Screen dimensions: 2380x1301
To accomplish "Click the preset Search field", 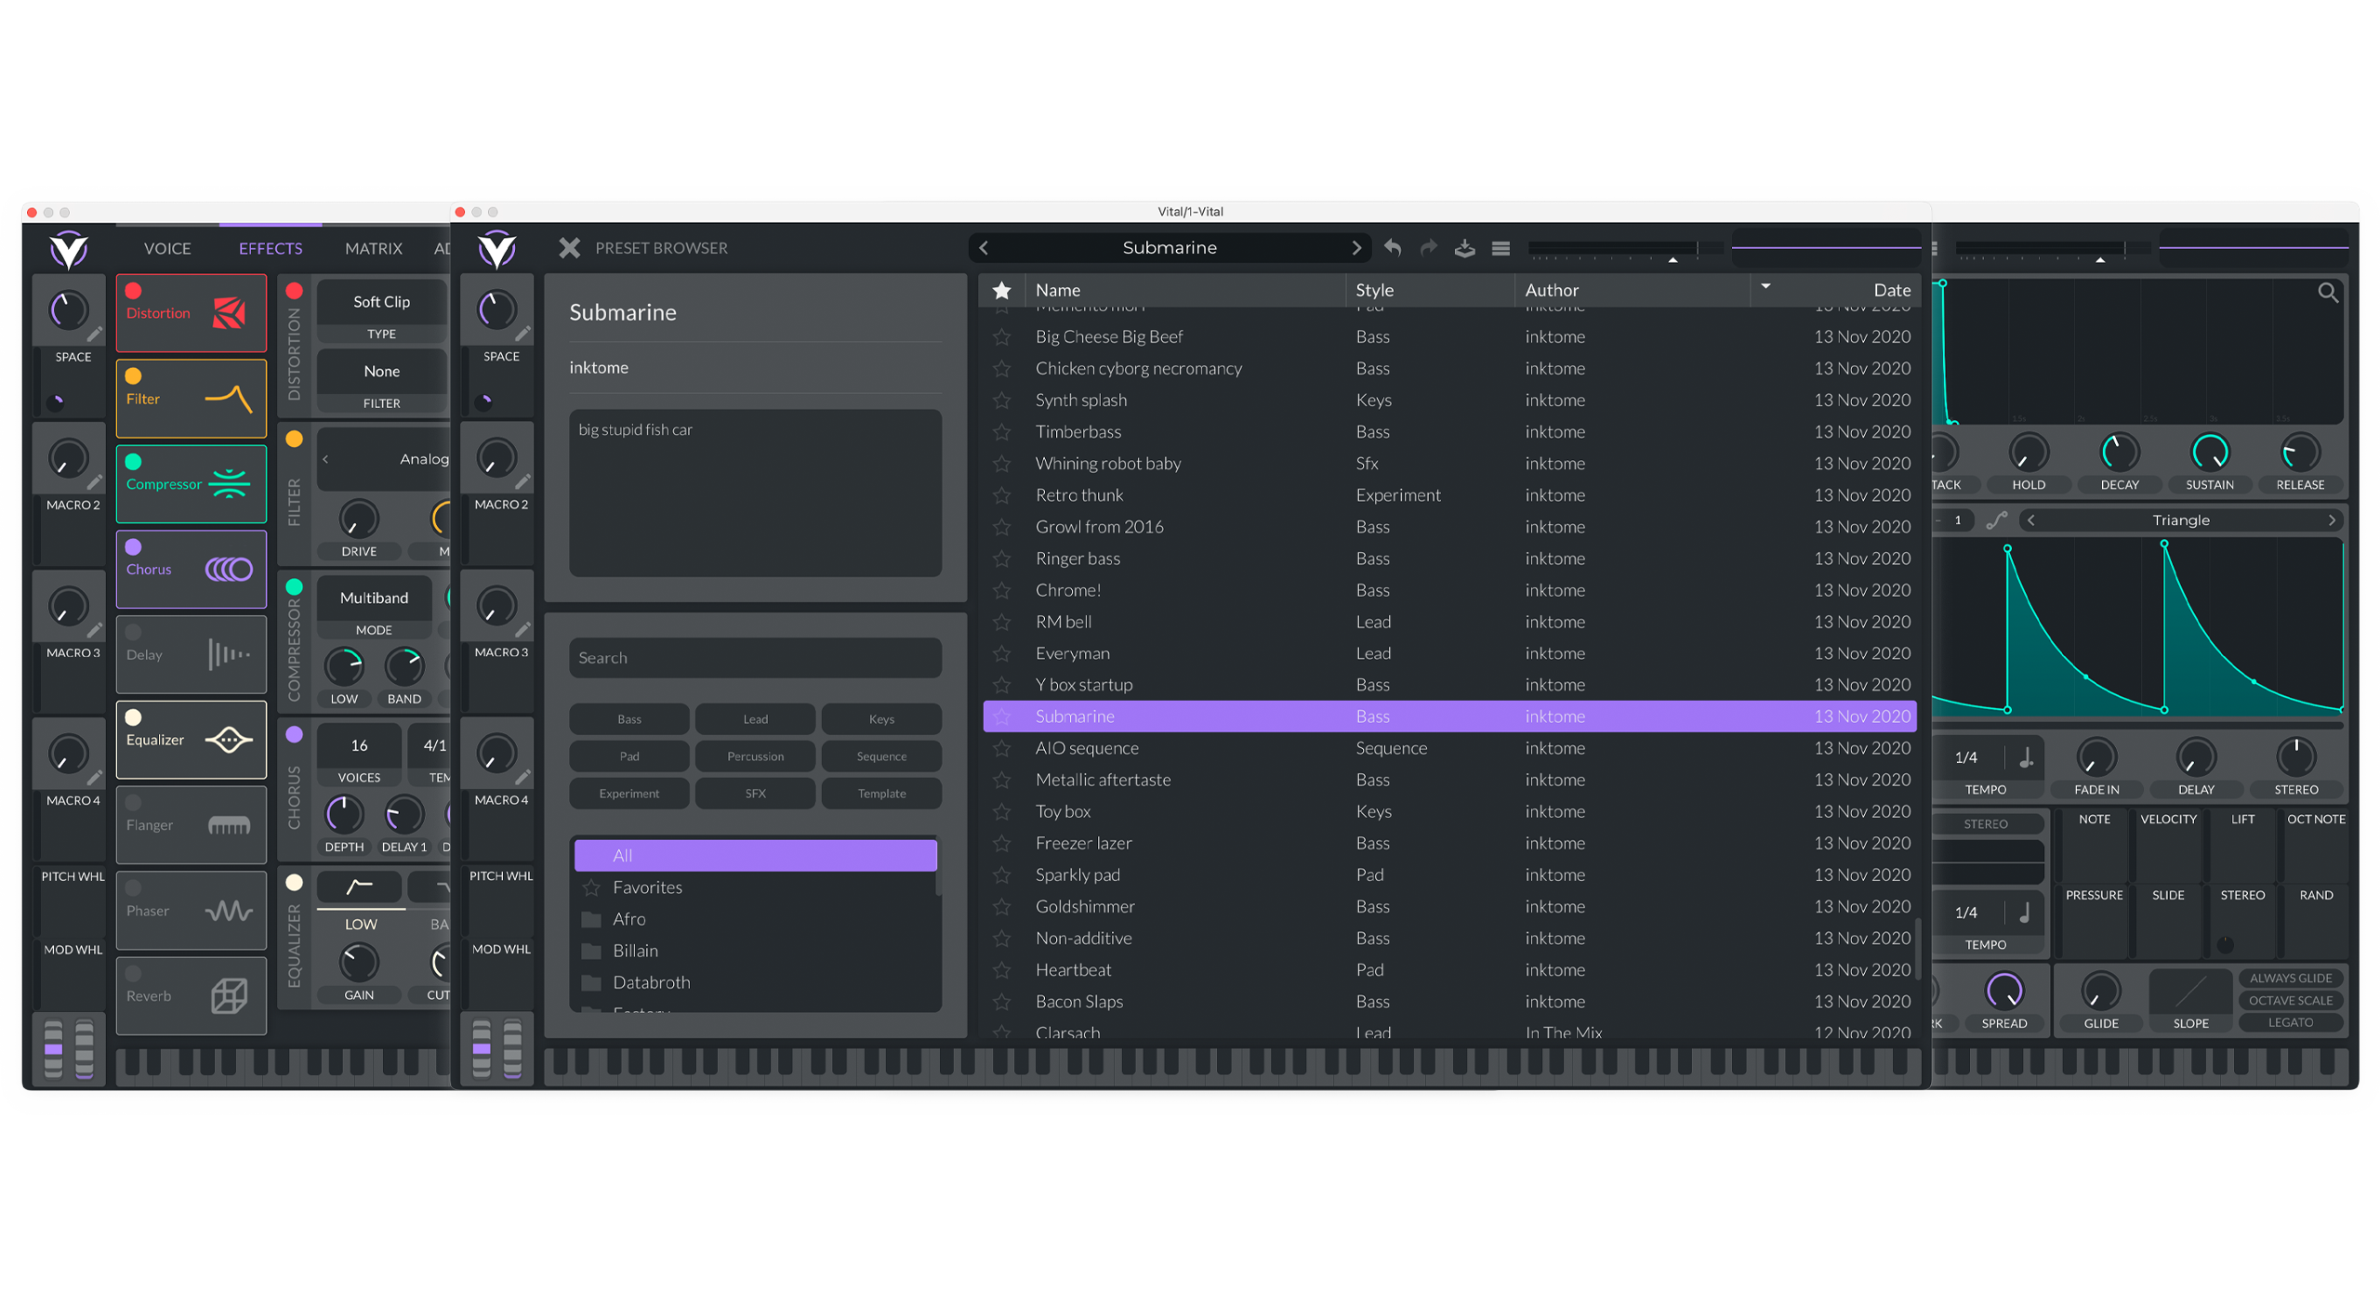I will 755,658.
